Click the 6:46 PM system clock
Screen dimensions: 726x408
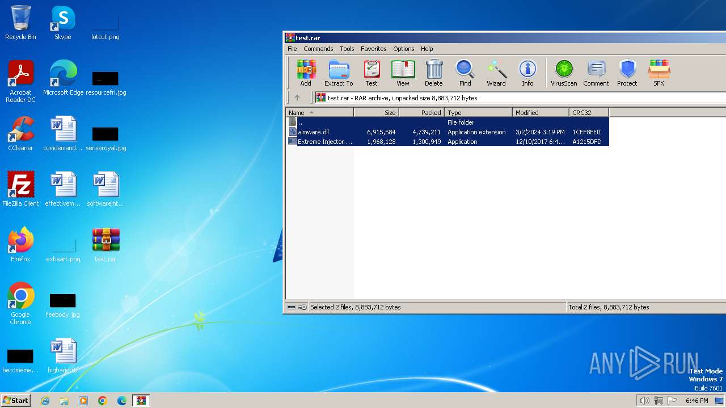click(x=697, y=401)
